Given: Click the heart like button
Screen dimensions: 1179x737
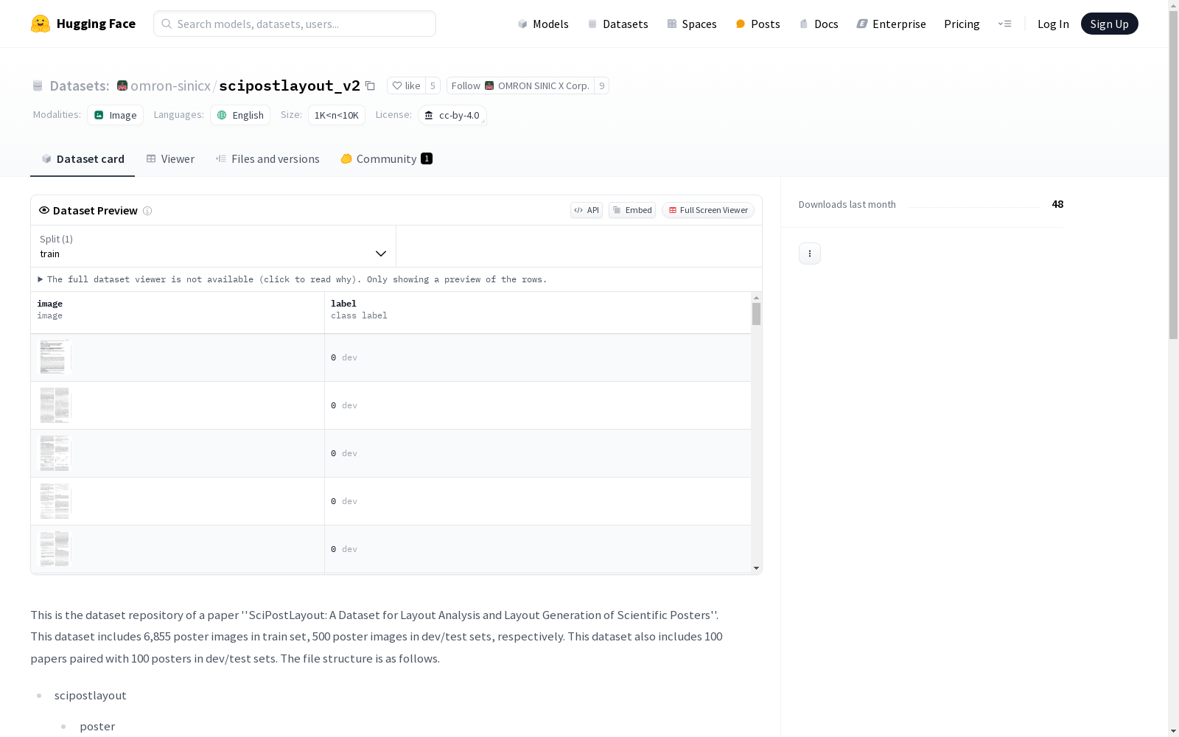Looking at the screenshot, I should pos(406,85).
